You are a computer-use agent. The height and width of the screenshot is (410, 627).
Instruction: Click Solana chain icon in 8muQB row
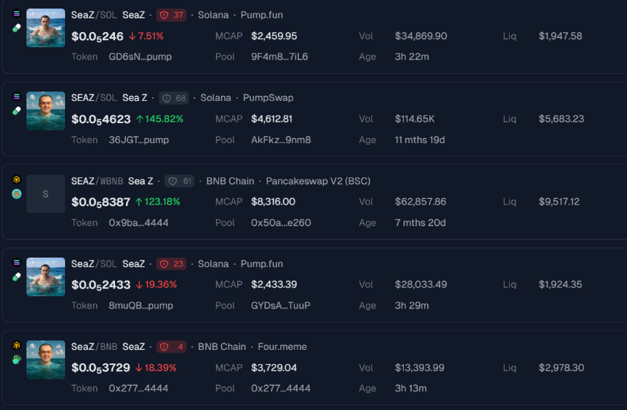16,263
